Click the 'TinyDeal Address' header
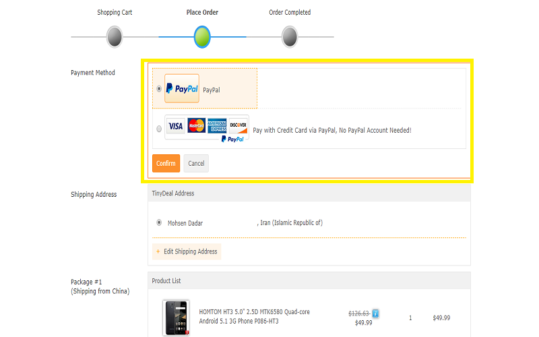539x337 pixels. (173, 193)
